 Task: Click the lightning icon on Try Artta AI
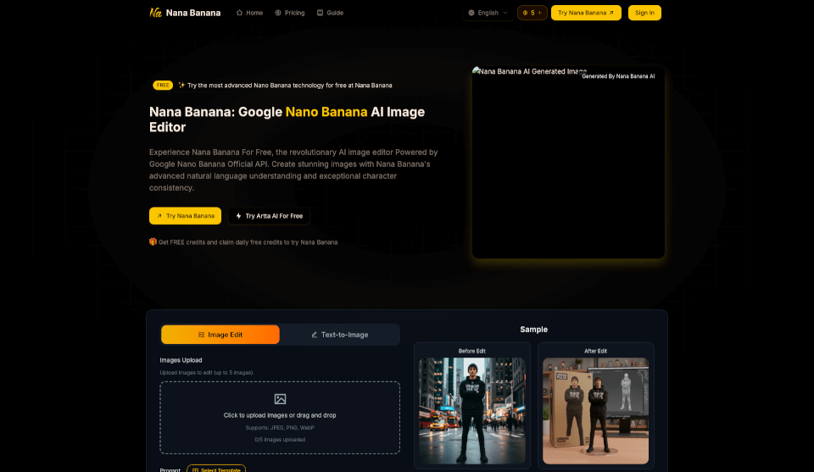[238, 216]
